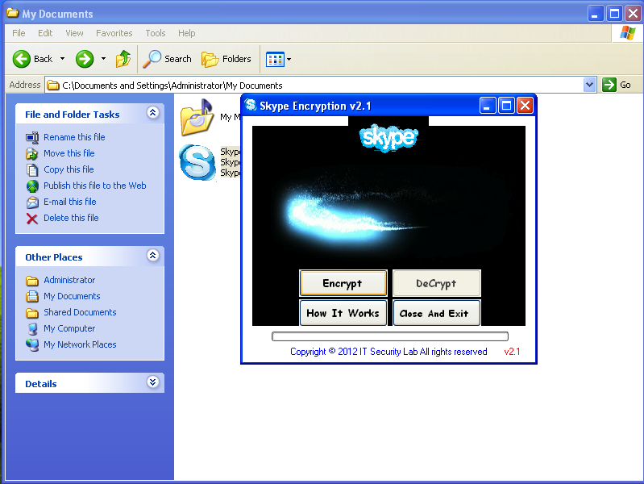This screenshot has width=644, height=484.
Task: Click the Copy this file icon
Action: (32, 169)
